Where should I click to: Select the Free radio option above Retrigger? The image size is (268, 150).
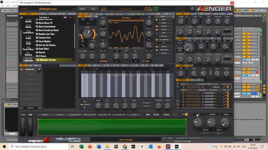pos(82,102)
